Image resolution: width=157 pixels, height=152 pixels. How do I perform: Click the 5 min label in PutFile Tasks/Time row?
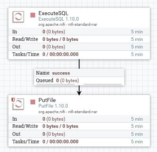tap(137, 142)
